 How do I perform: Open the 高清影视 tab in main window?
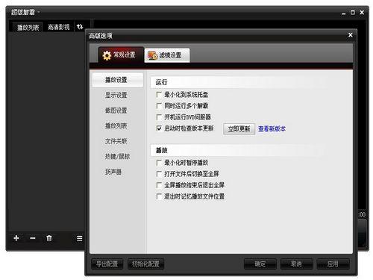(58, 27)
